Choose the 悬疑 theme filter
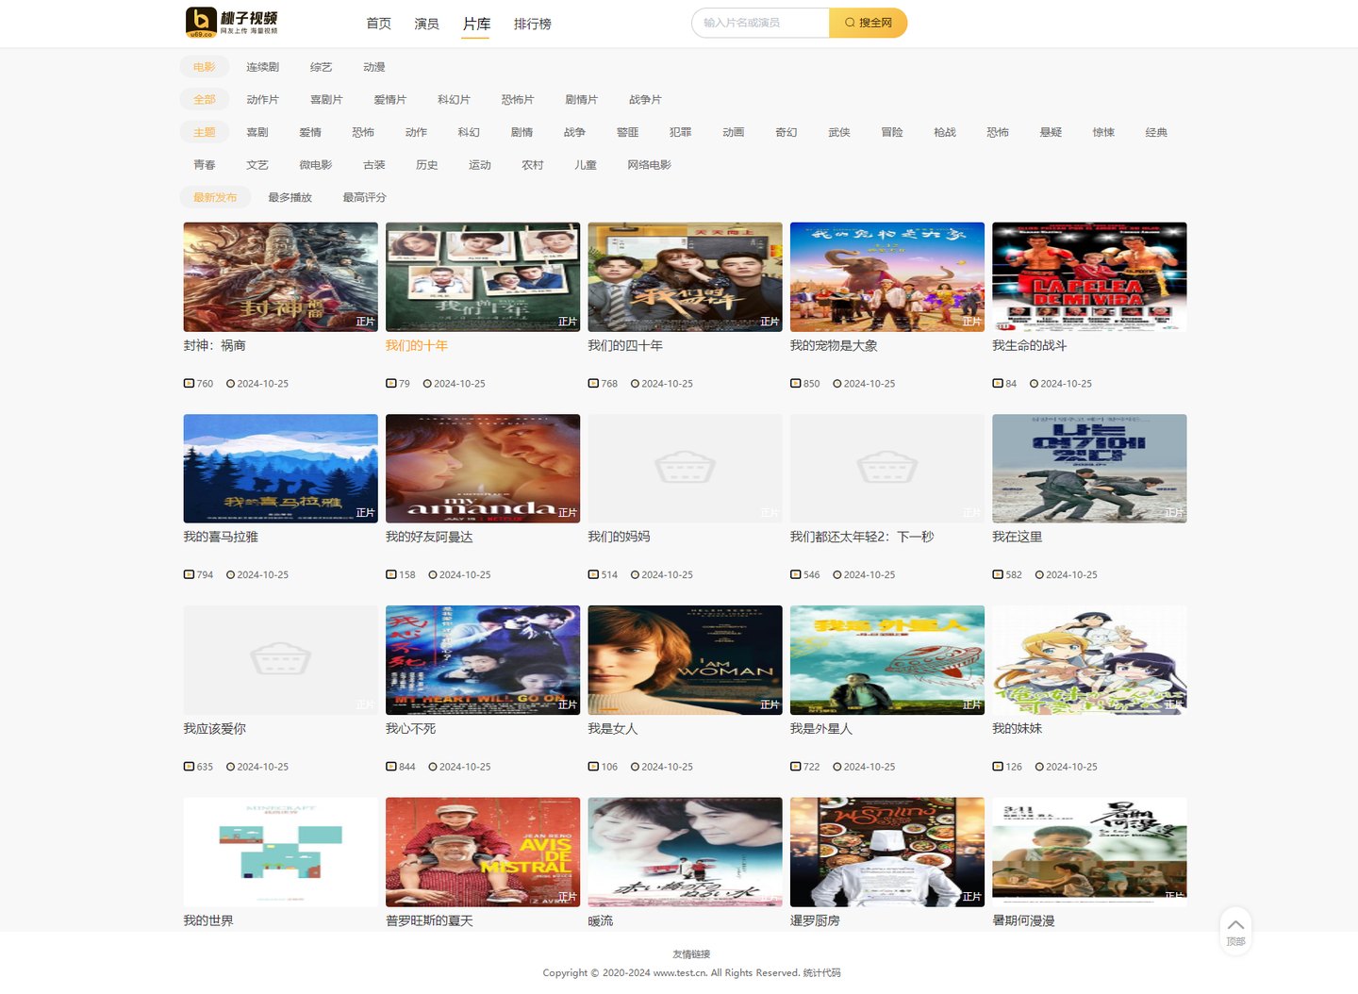The height and width of the screenshot is (994, 1358). 1051,132
